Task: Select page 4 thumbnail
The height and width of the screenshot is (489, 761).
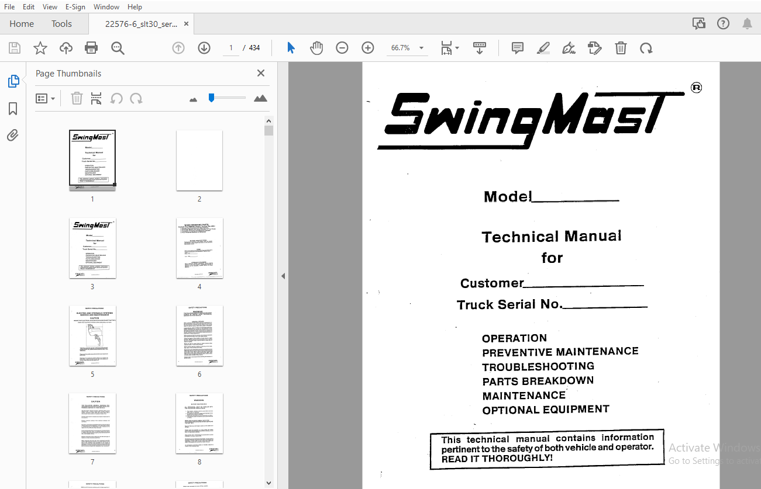Action: [x=199, y=248]
